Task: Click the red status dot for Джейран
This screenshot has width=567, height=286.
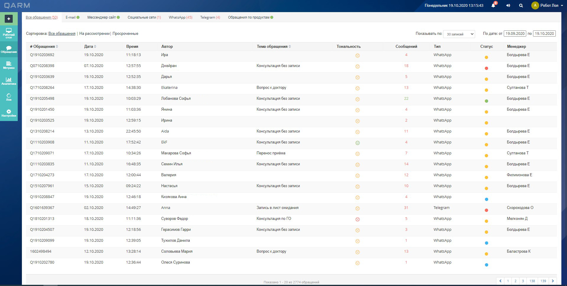Action: pyautogui.click(x=486, y=68)
